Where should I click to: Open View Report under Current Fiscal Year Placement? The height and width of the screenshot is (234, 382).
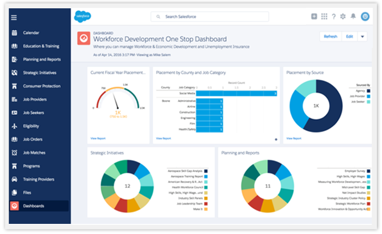[98, 138]
